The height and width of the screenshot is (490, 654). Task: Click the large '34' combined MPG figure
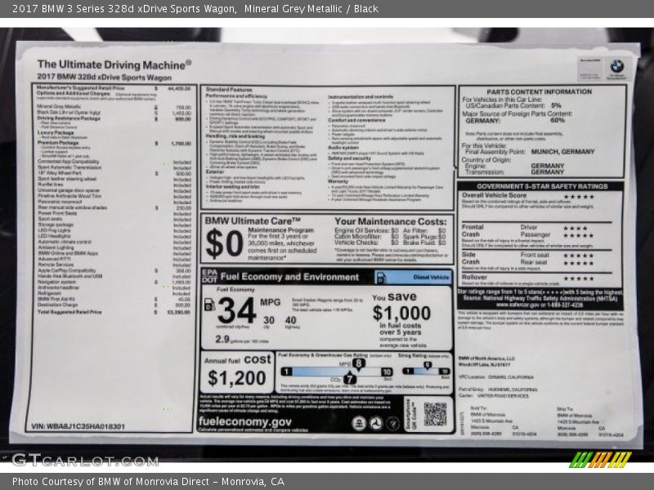[x=236, y=310]
